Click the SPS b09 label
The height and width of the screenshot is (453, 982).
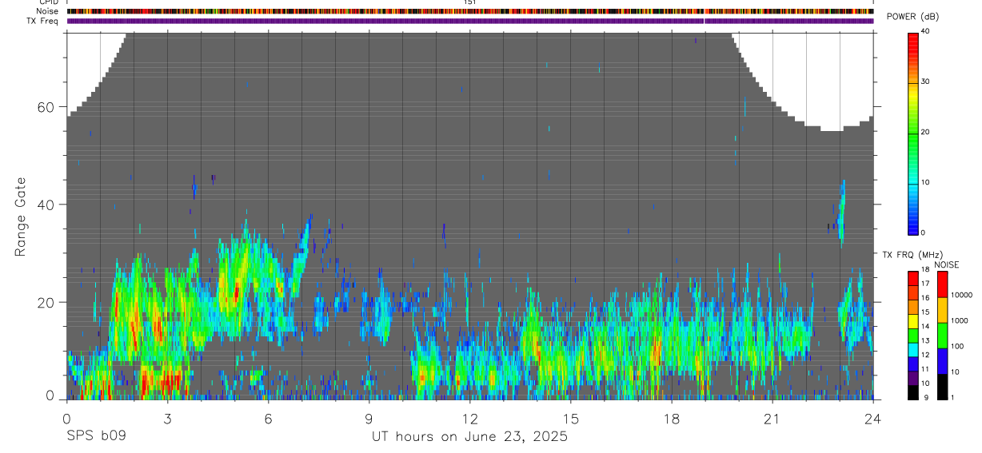[95, 436]
